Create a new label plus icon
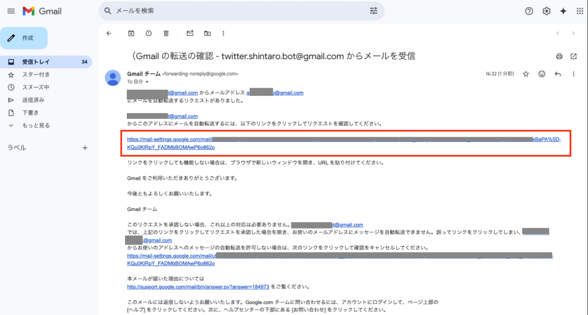Viewport: 588px width, 315px height. tap(85, 148)
